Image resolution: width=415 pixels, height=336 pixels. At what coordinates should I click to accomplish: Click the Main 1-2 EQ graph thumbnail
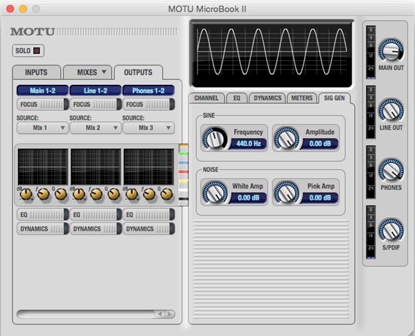[x=43, y=167]
